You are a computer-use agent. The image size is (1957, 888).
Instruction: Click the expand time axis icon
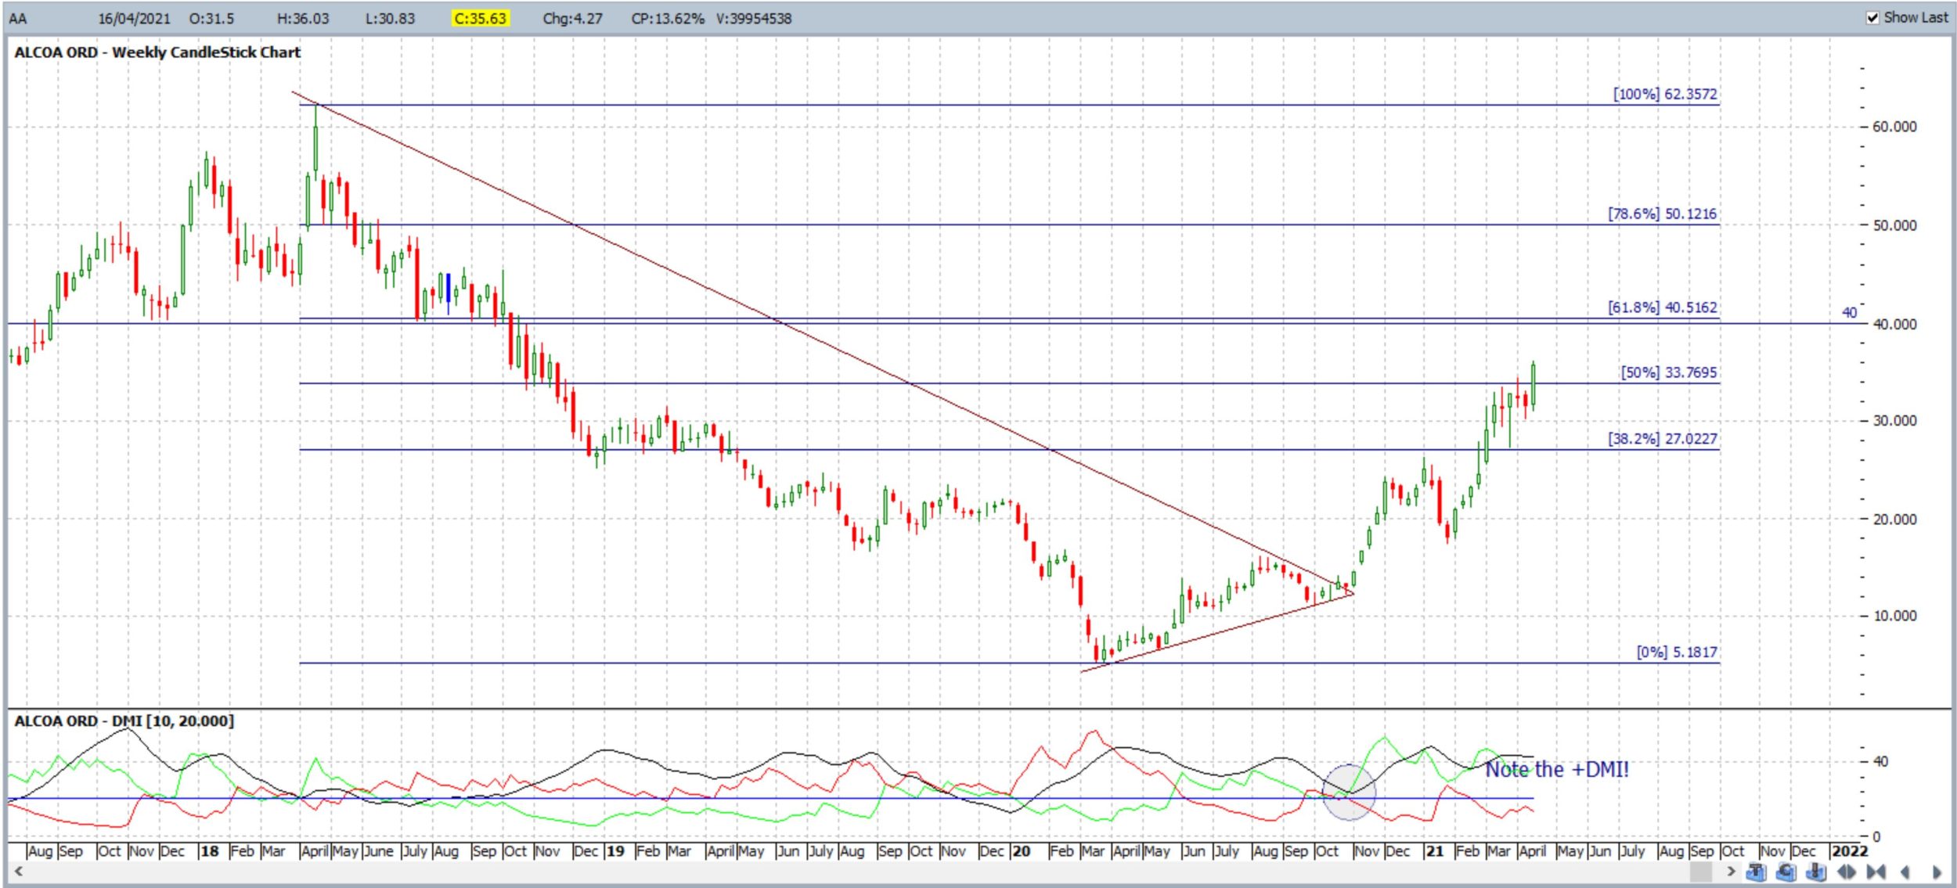1847,872
